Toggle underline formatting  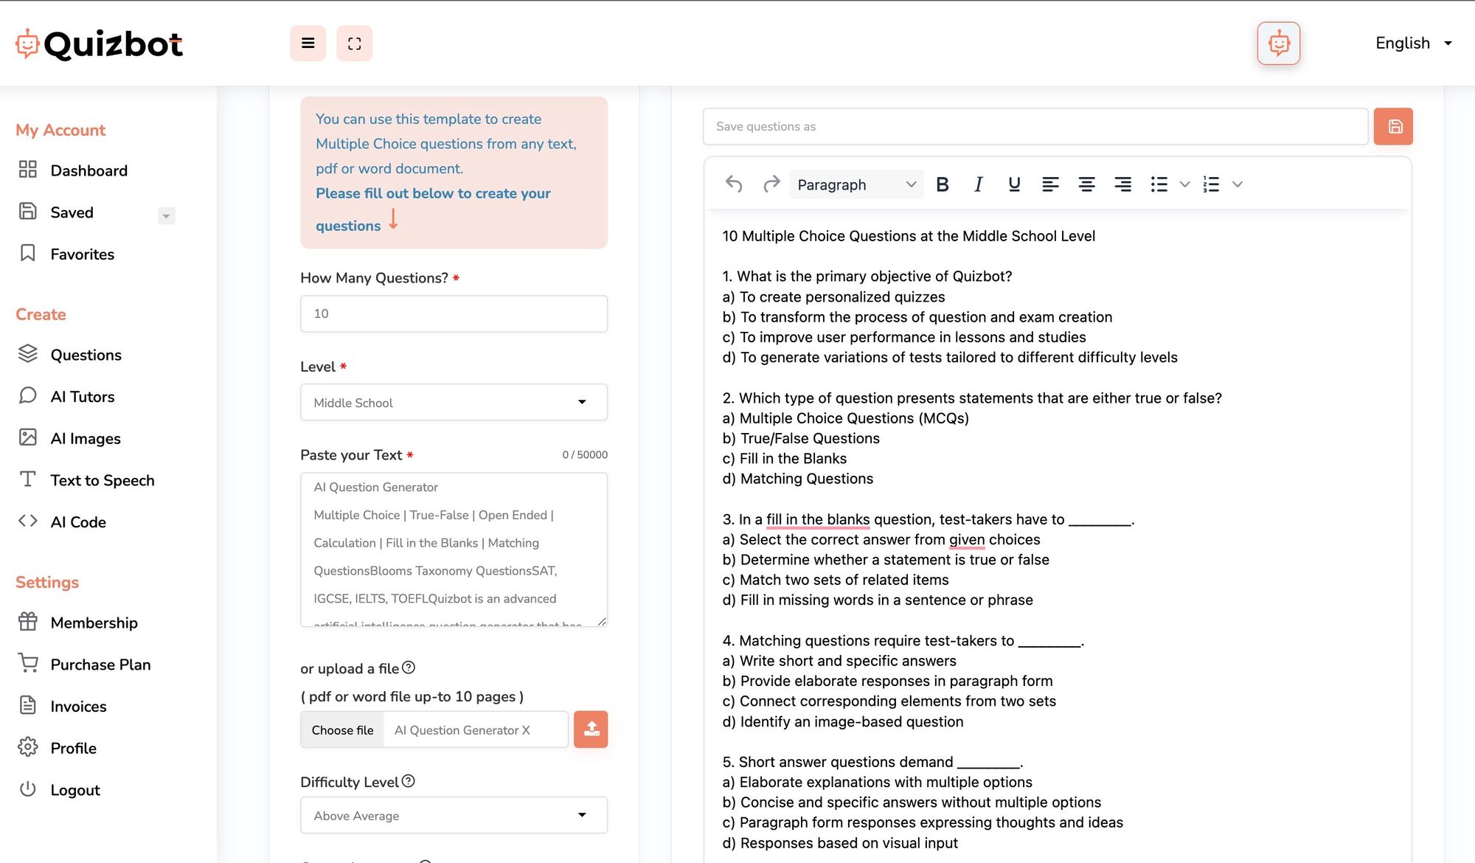1014,184
